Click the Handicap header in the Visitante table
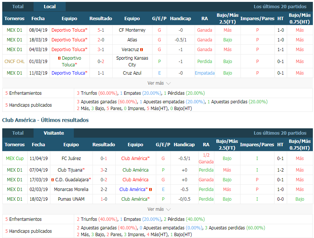This screenshot has width=314, height=238. pyautogui.click(x=184, y=145)
